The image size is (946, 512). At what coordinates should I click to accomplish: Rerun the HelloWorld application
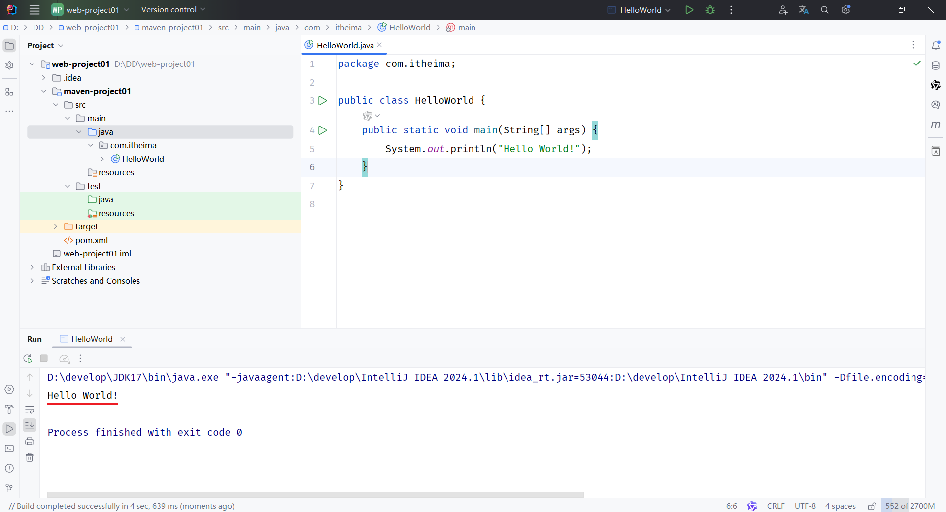point(27,358)
